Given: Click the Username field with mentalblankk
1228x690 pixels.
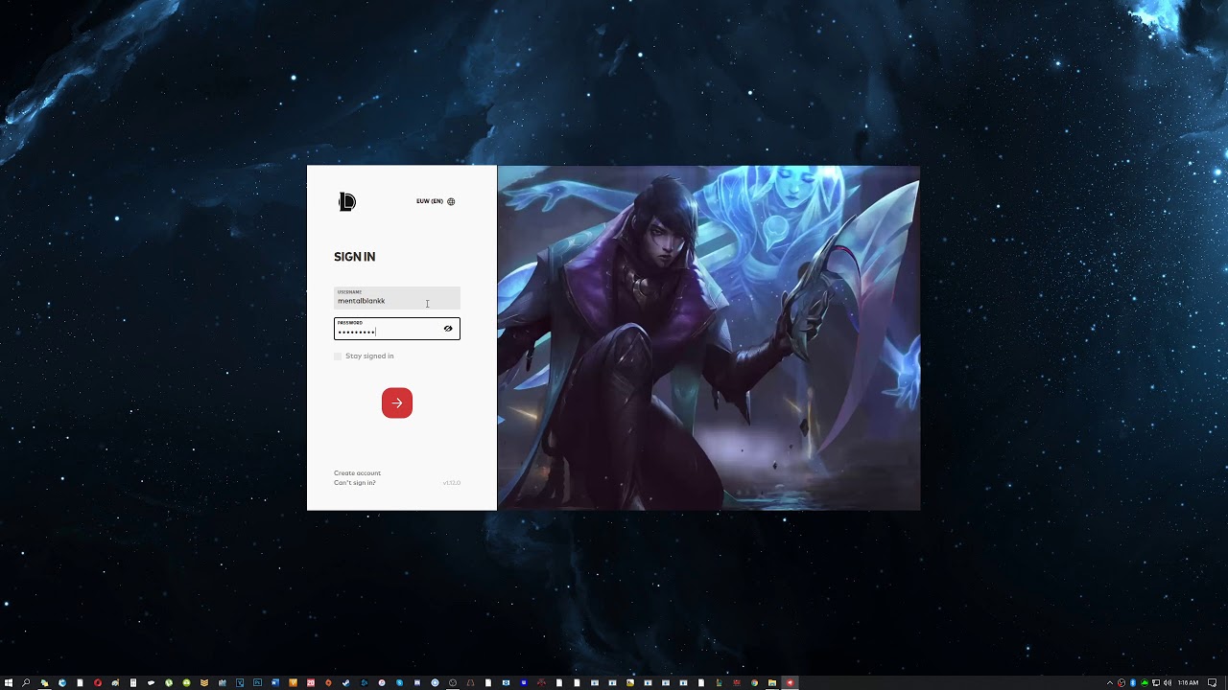Looking at the screenshot, I should (x=397, y=297).
